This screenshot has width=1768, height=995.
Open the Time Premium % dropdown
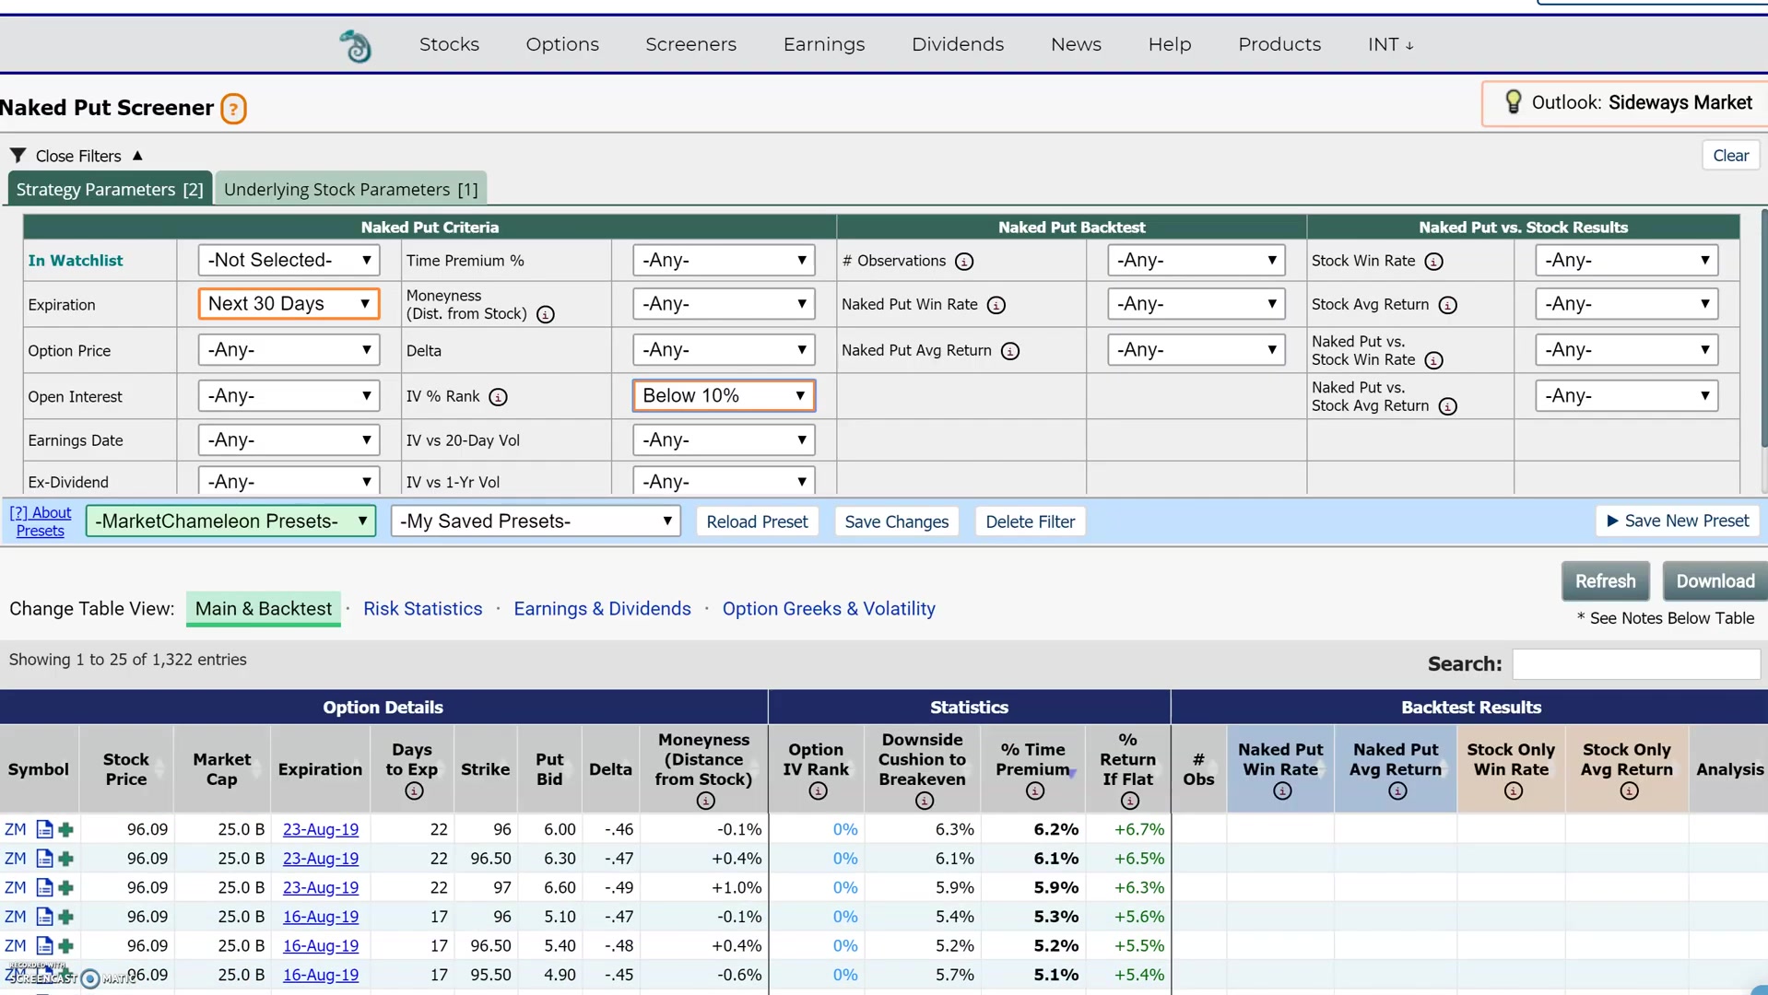point(724,261)
